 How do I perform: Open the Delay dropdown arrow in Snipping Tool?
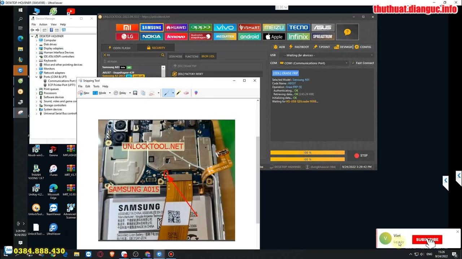130,93
